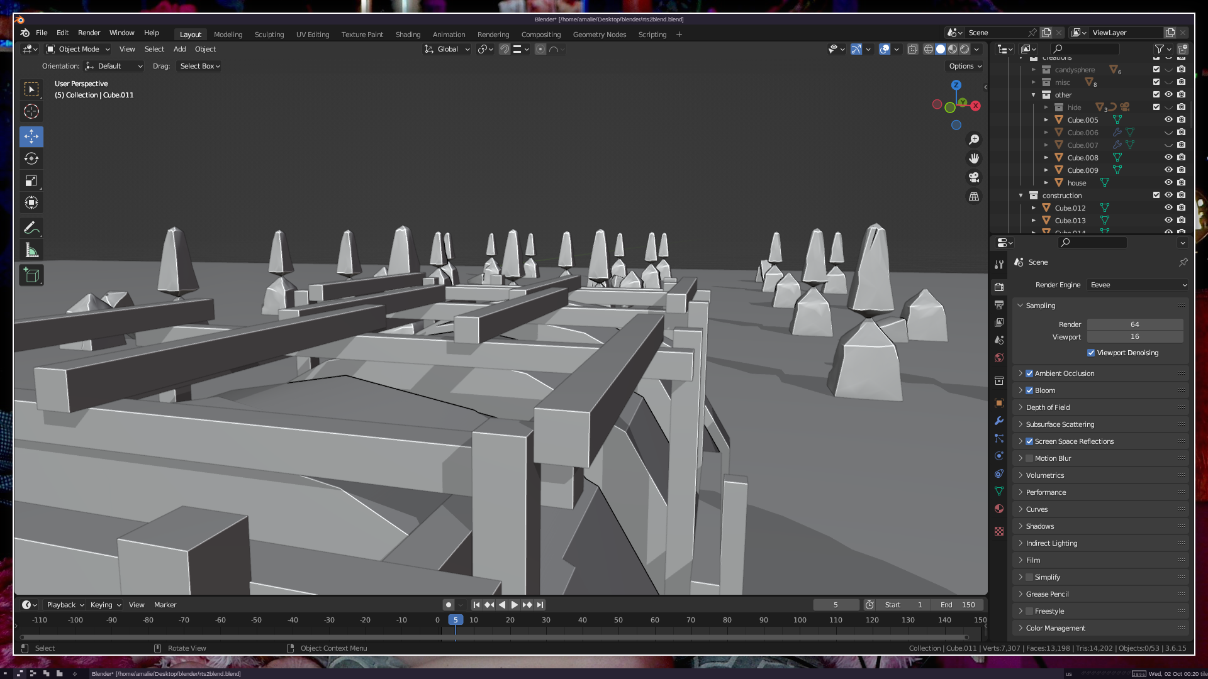Choose the Annotate tool
1208x679 pixels.
31,228
